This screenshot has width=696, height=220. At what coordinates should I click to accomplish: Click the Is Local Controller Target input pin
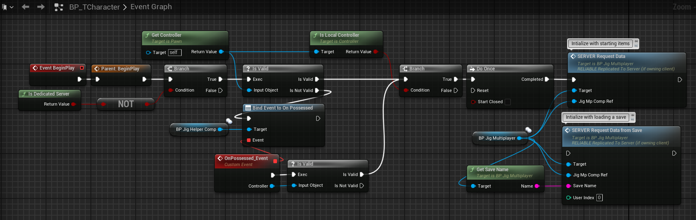pyautogui.click(x=316, y=52)
